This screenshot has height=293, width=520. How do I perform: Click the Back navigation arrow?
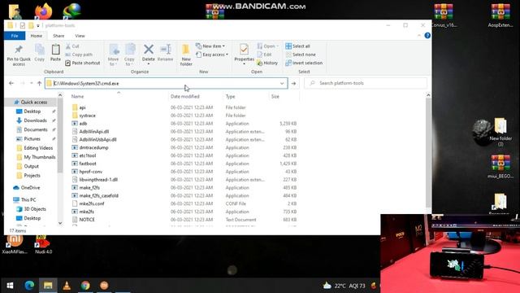11,83
